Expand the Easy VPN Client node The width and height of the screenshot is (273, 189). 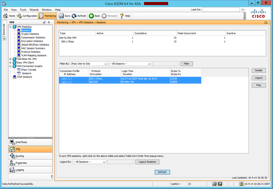(11, 62)
